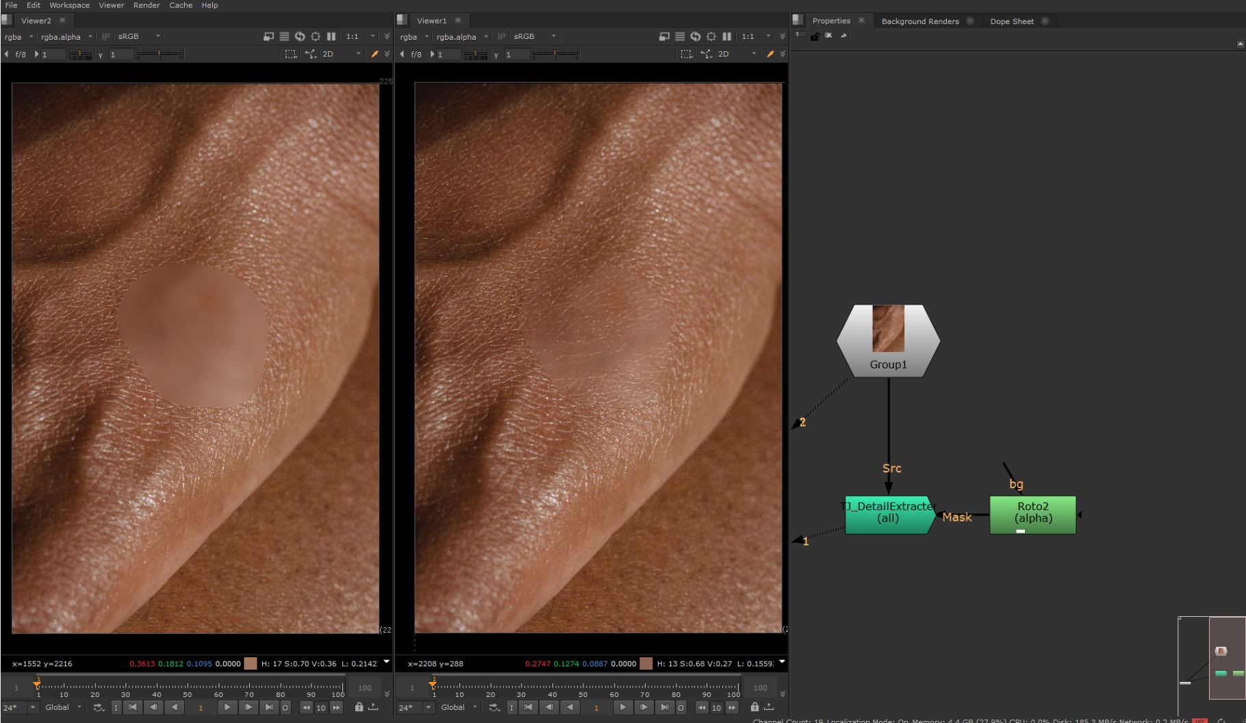Screen dimensions: 1246x723
Task: Open the Render menu
Action: point(146,5)
